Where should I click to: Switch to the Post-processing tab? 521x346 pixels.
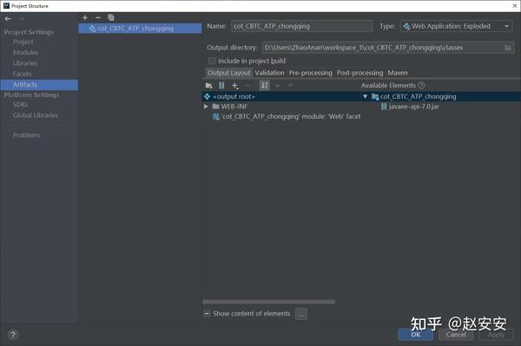tap(359, 73)
